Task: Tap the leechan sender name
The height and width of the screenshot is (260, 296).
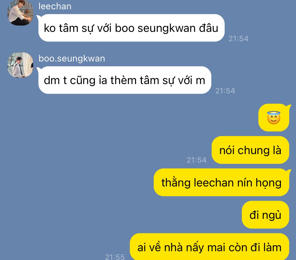Action: click(x=55, y=7)
